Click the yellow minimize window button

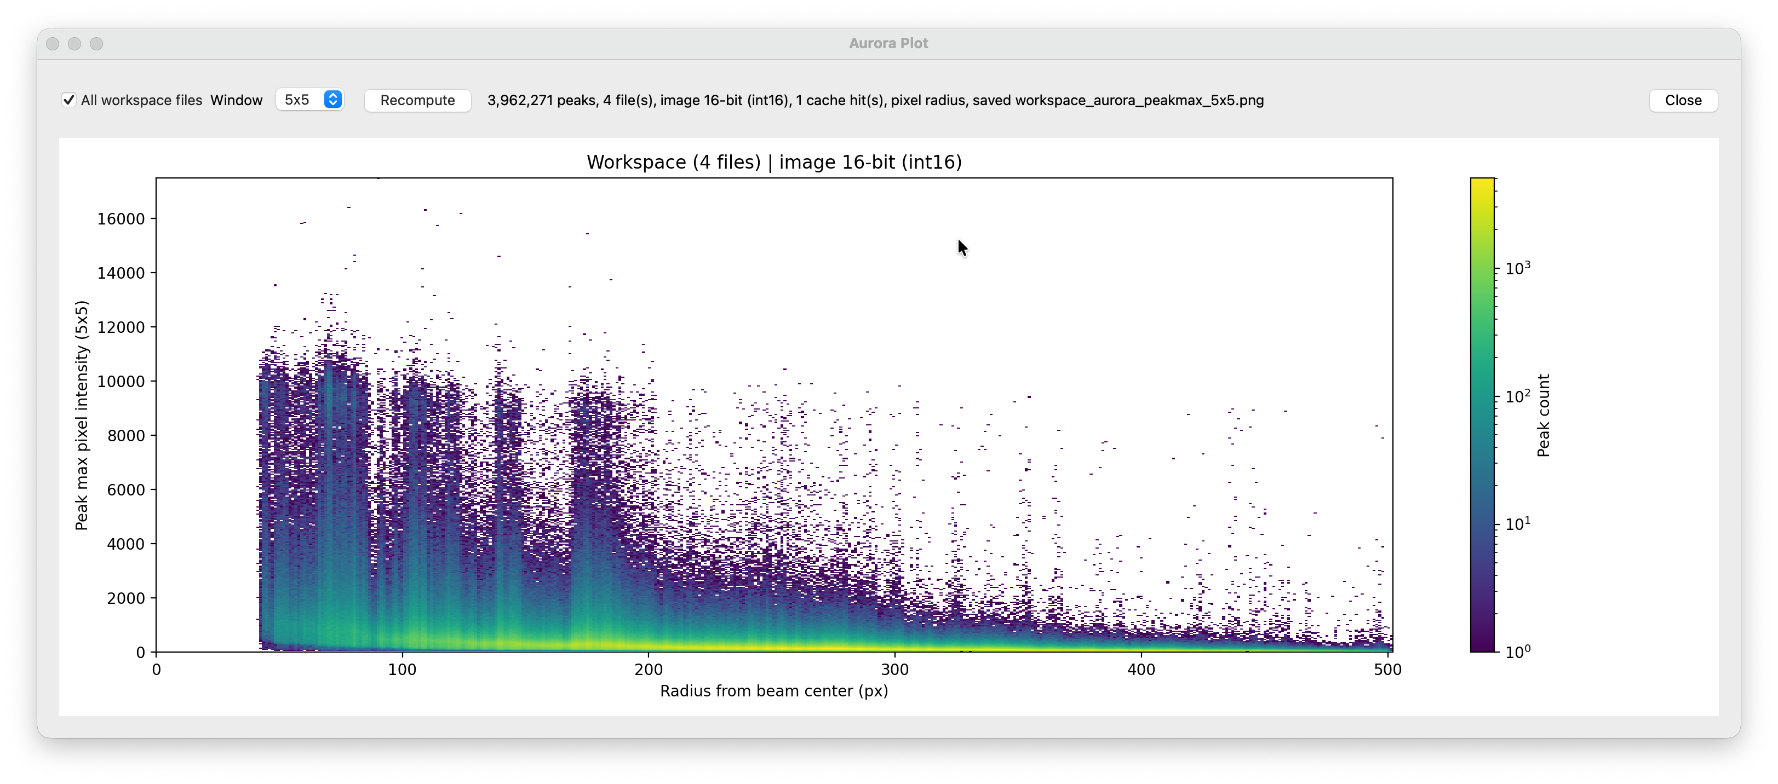pyautogui.click(x=74, y=43)
